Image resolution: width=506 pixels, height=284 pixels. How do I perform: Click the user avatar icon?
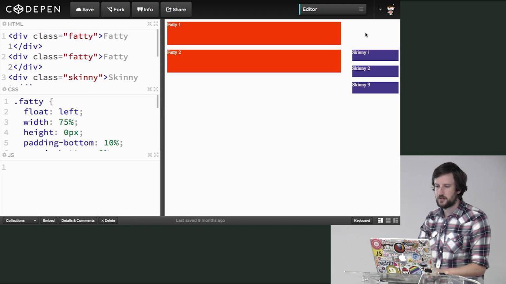coord(391,10)
